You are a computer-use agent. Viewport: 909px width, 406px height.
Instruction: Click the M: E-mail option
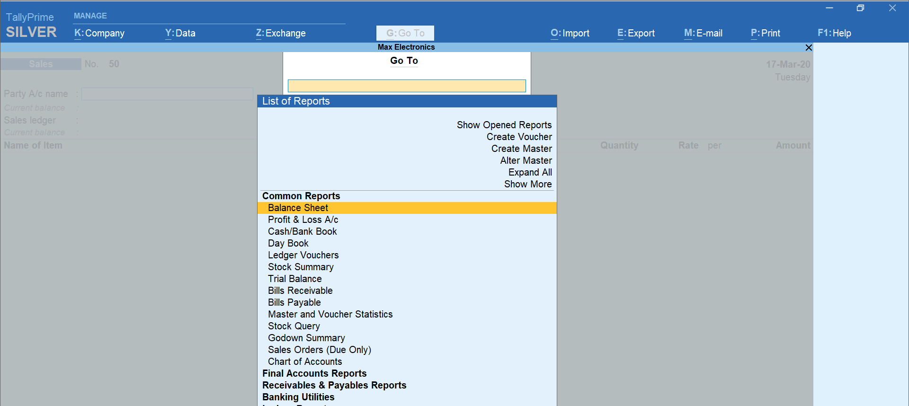click(x=703, y=33)
